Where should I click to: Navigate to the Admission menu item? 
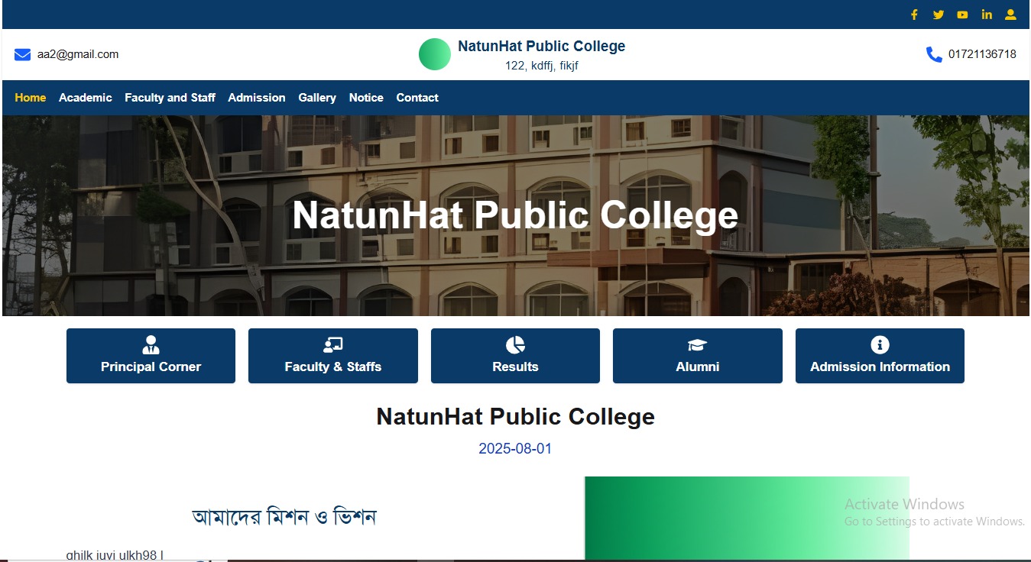click(x=257, y=98)
